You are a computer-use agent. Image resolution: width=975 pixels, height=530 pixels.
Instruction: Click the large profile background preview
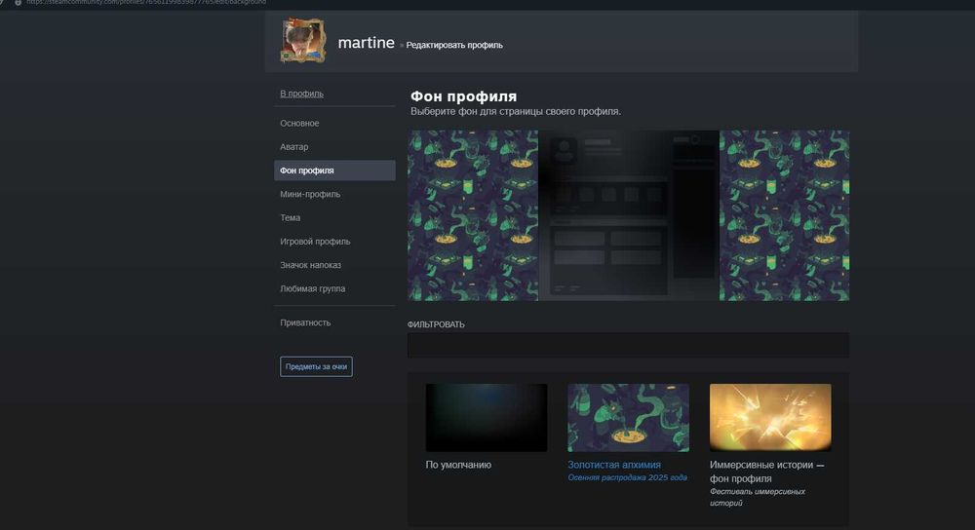[x=628, y=215]
